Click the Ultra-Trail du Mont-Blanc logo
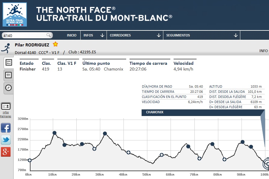 pos(14,14)
